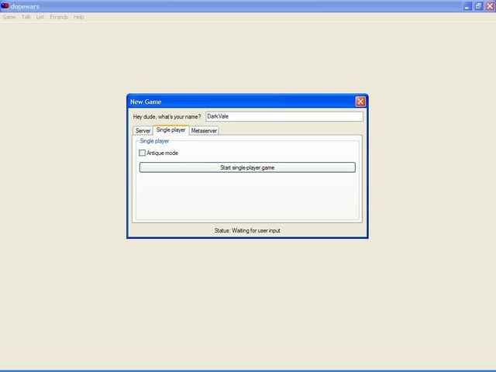Screen dimensions: 496x372
Task: Close the dopewars main window
Action: point(489,5)
